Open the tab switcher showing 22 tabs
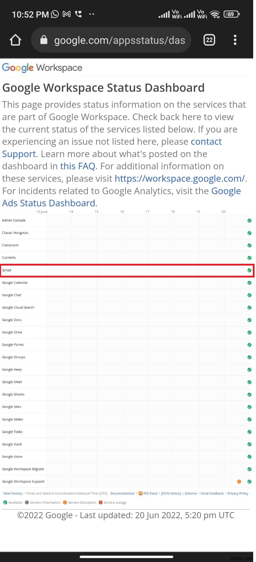The image size is (256, 562). [209, 40]
